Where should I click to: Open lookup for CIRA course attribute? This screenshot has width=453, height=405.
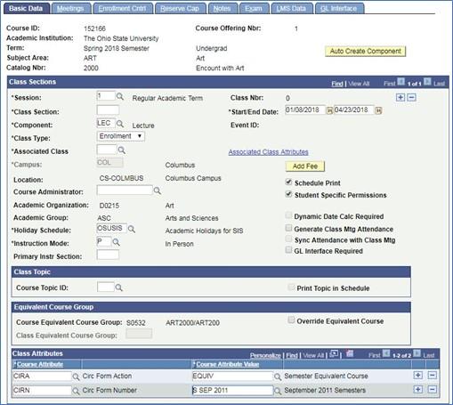coord(76,377)
